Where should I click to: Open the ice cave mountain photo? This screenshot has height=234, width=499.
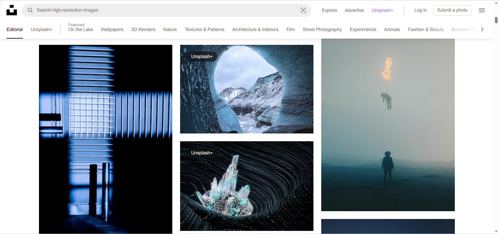click(247, 89)
